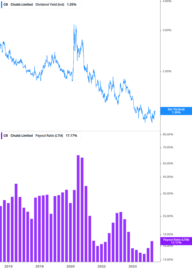Click the 2.00% tick on dividend yield axis

click(167, 71)
